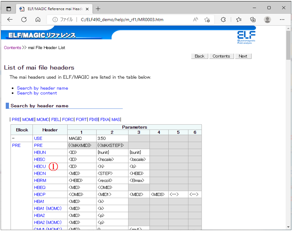
Task: Select the <MID3> parameter cell
Action: pos(159,195)
